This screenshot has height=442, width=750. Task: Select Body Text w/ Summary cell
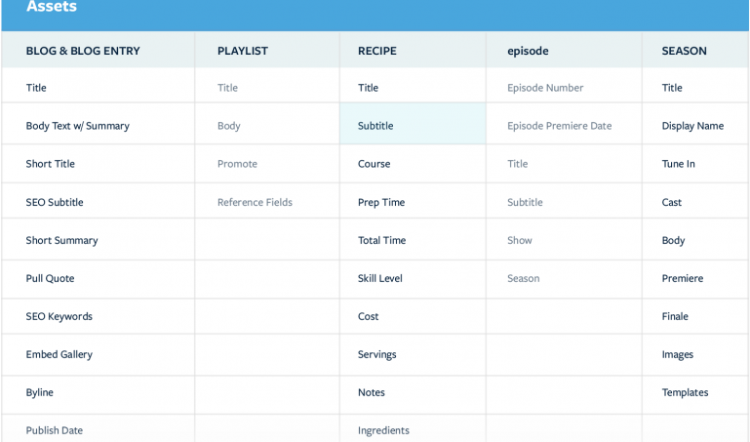pyautogui.click(x=99, y=125)
